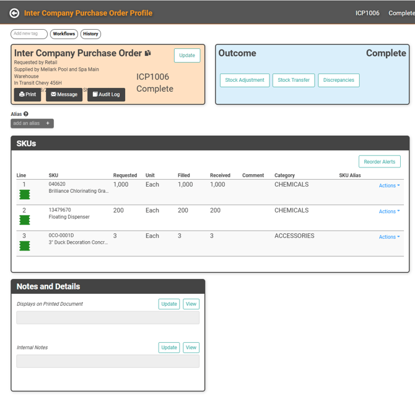Click the Stock Adjustment button
This screenshot has width=415, height=408.
point(245,80)
